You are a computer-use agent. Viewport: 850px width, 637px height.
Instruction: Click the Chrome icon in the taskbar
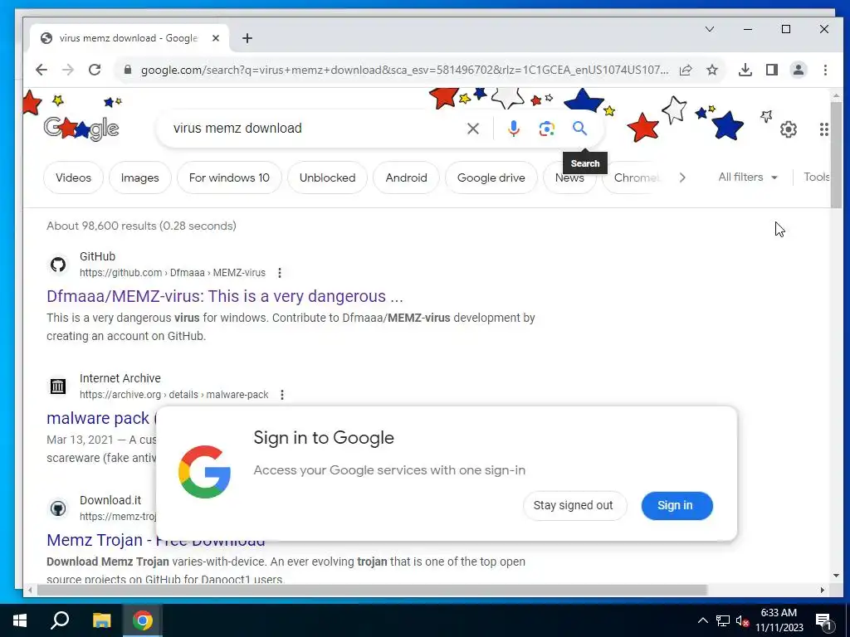[x=143, y=620]
